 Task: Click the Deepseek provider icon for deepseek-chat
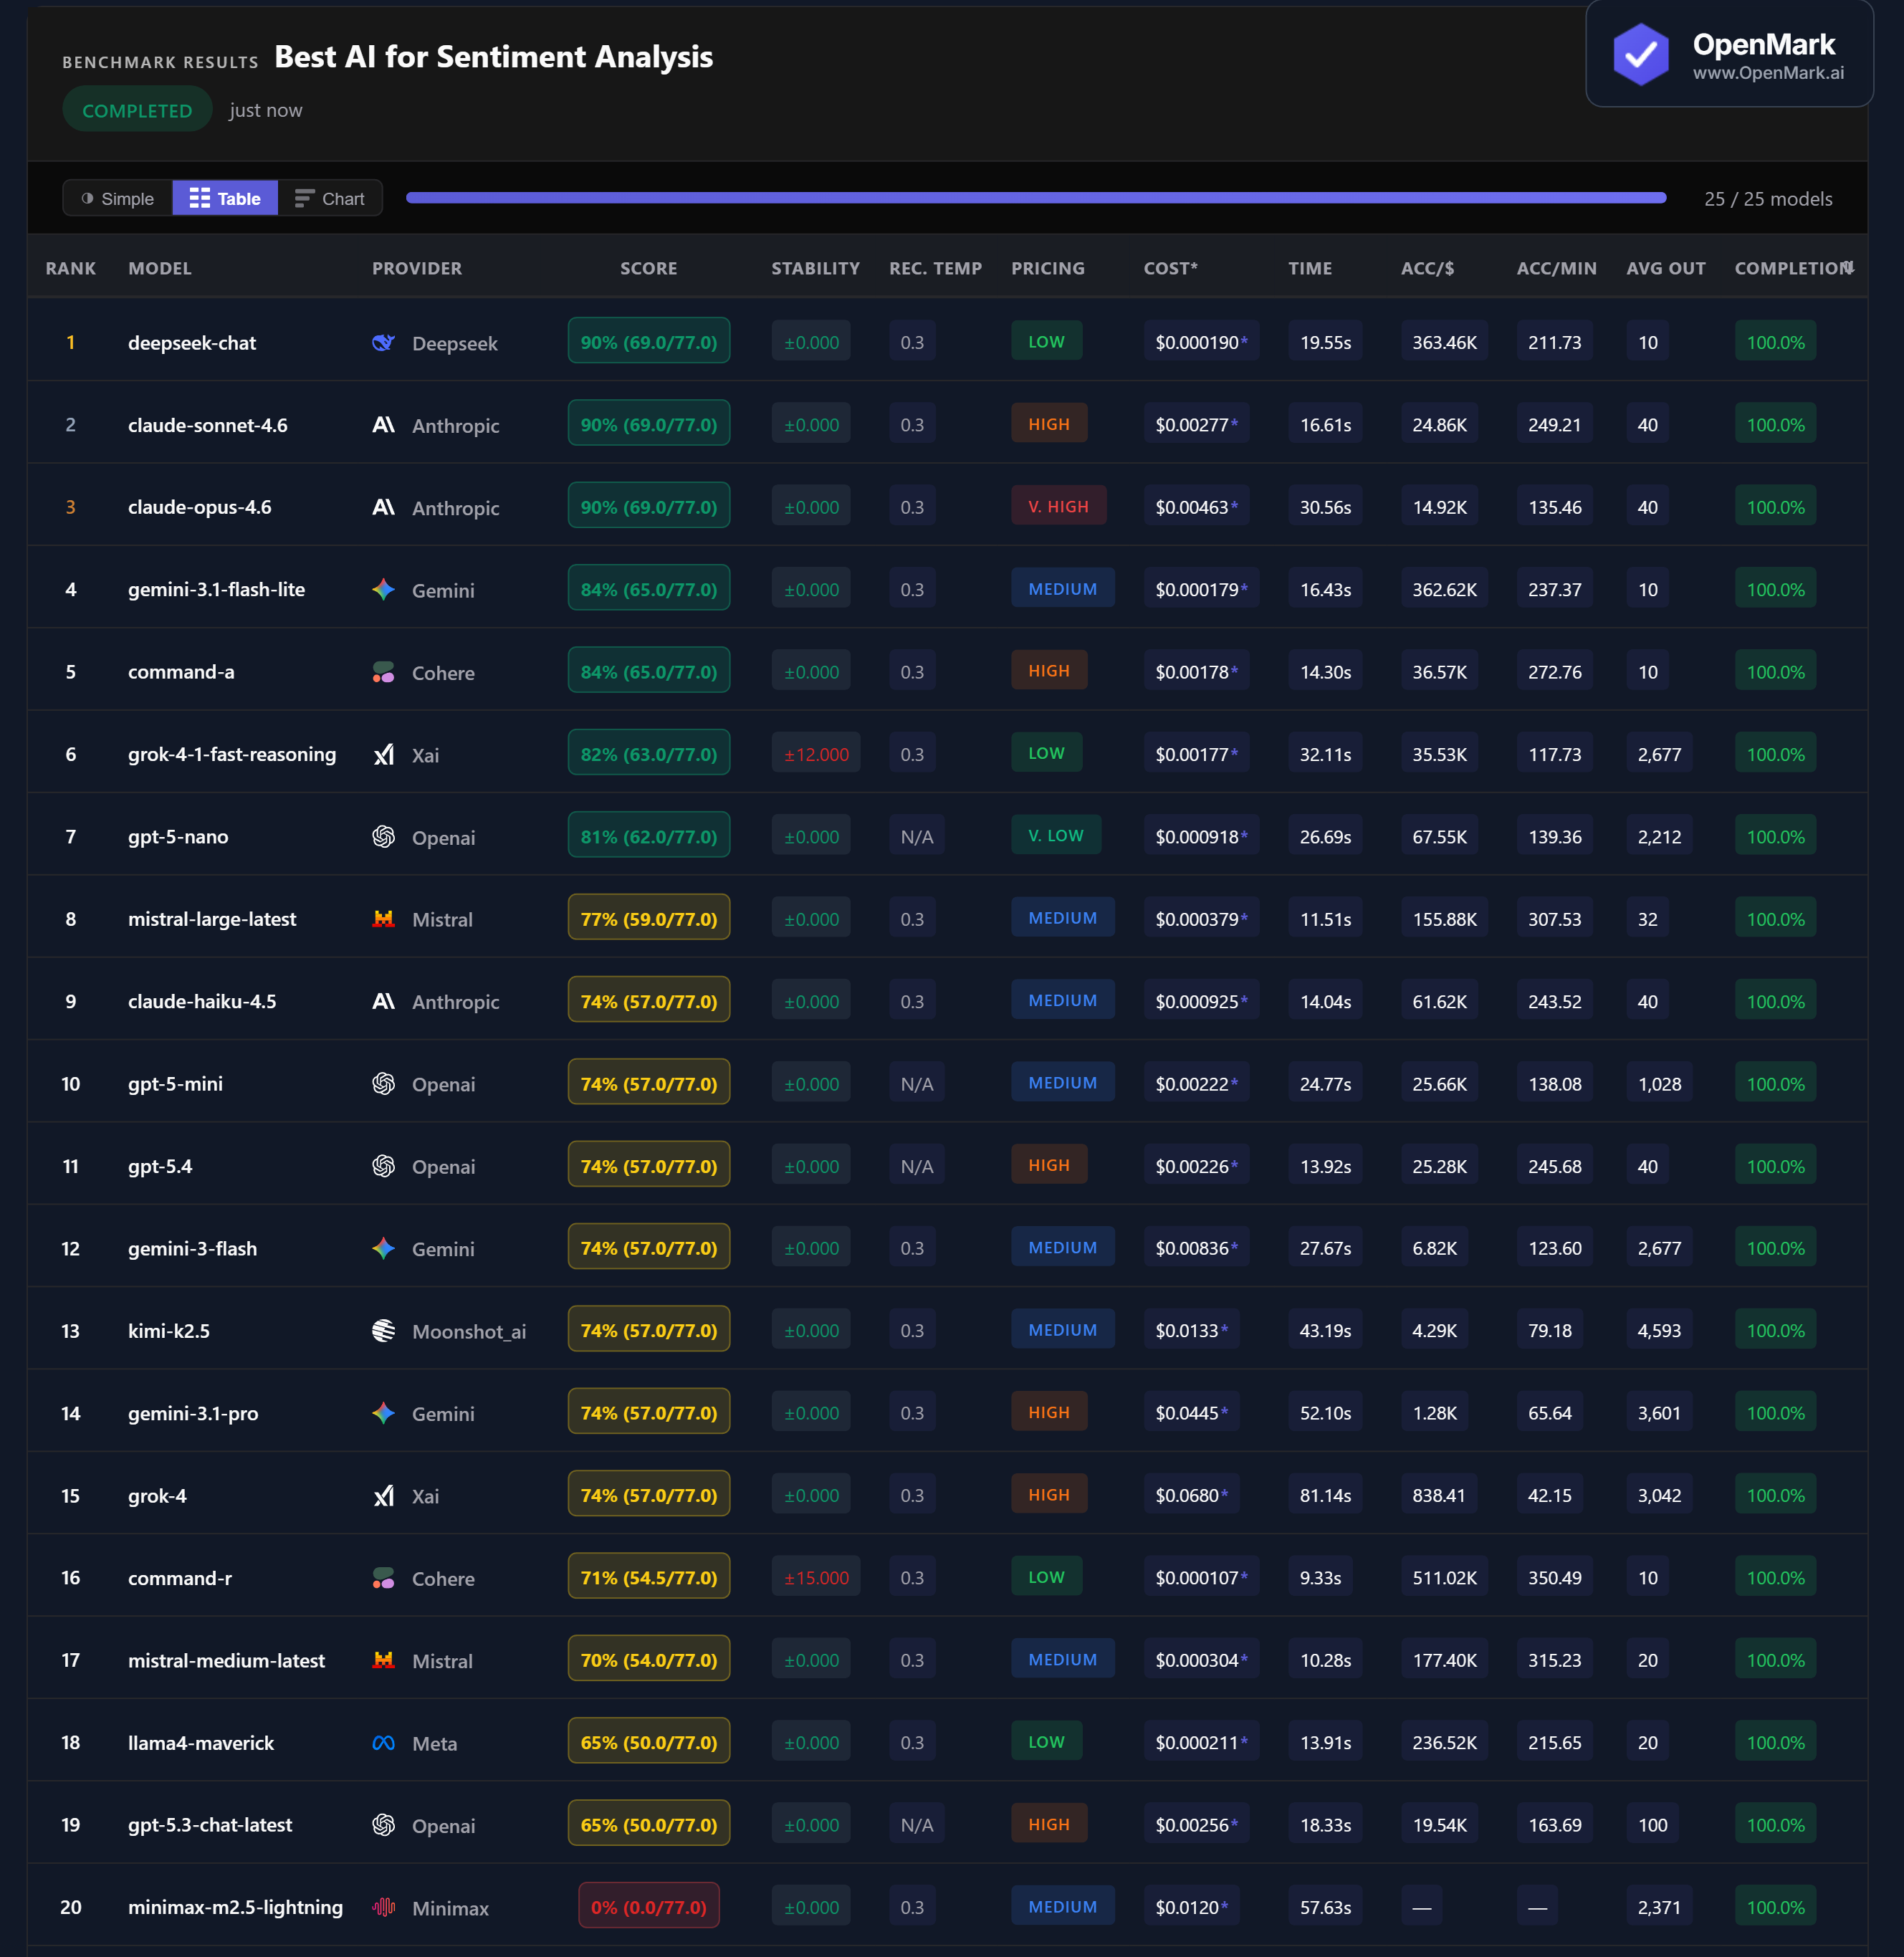coord(383,342)
